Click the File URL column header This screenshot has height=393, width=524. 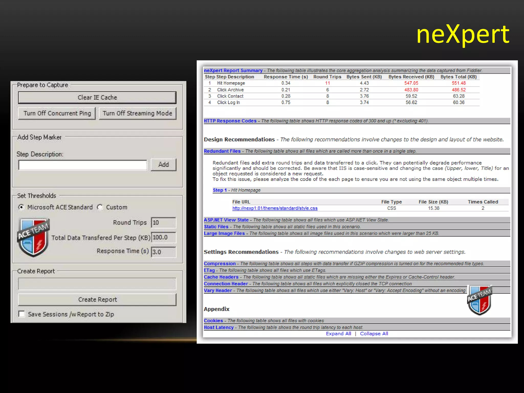[241, 202]
